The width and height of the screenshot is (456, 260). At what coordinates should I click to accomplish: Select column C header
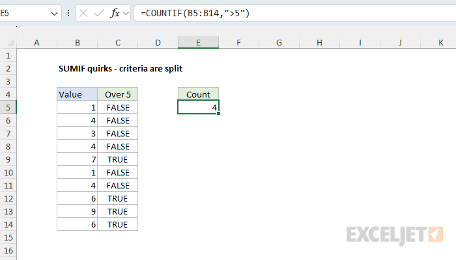coord(118,43)
